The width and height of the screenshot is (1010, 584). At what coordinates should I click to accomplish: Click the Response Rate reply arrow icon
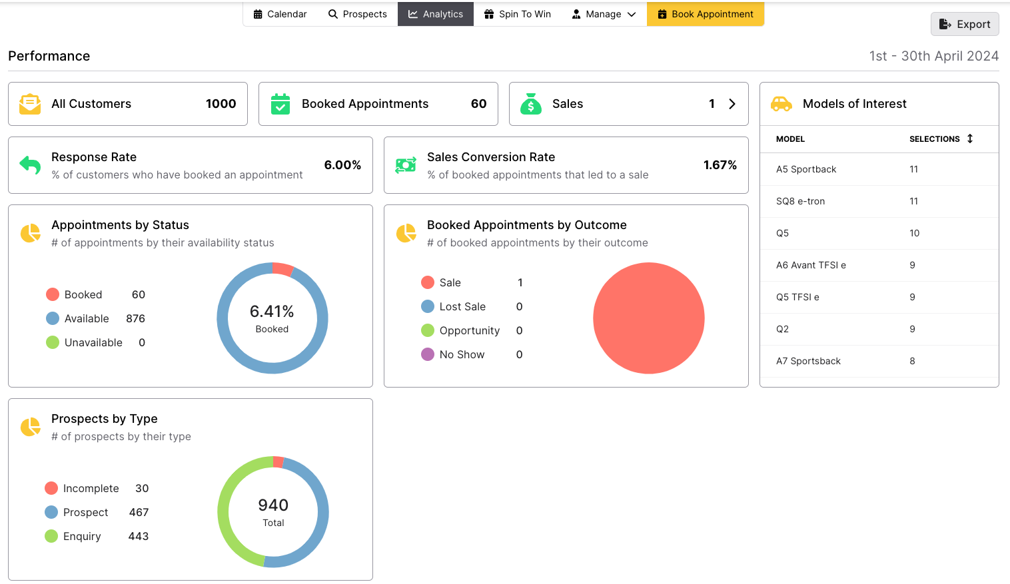30,164
